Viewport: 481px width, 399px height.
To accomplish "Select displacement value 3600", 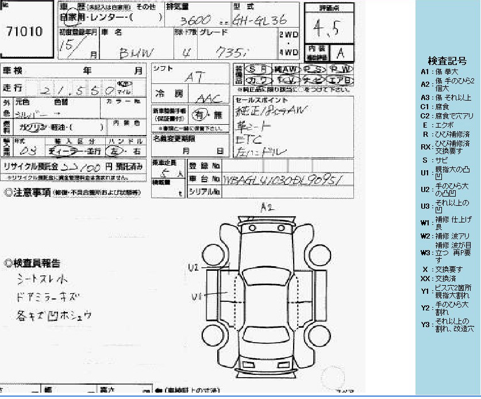I will (196, 21).
